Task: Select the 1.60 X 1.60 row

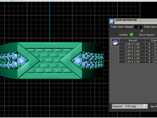Action: tap(138, 51)
